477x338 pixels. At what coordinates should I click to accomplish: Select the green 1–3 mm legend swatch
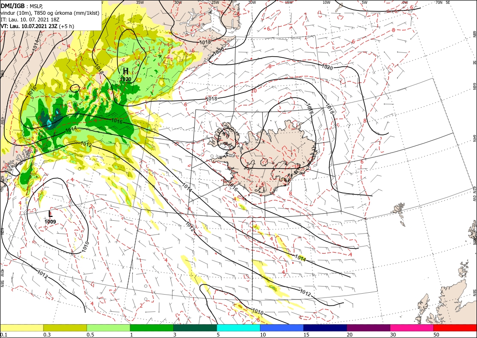152,328
